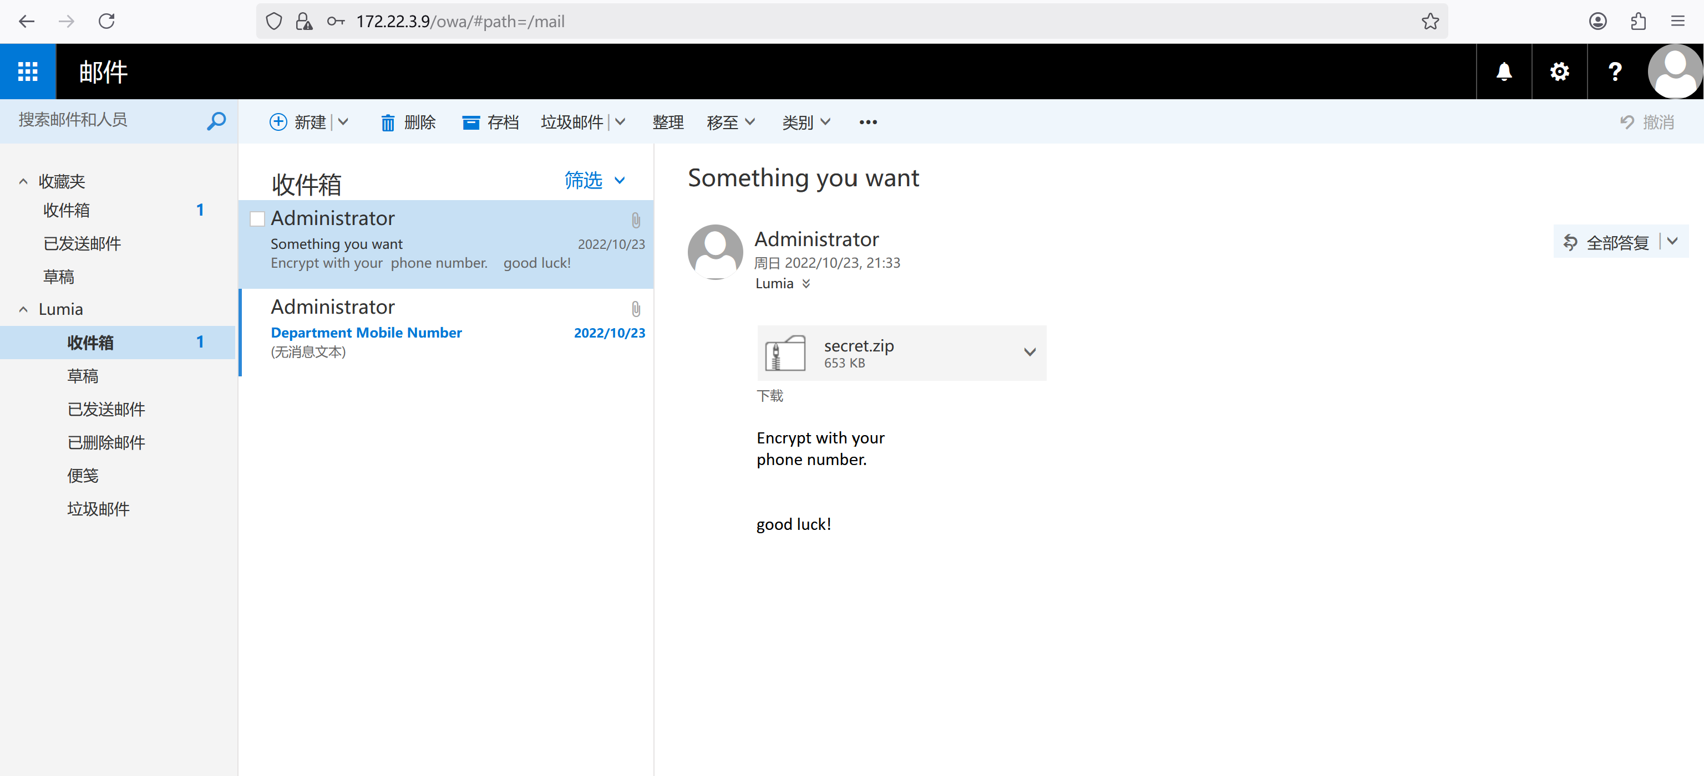Click the Archive box toolbar icon
The width and height of the screenshot is (1704, 776).
(470, 122)
